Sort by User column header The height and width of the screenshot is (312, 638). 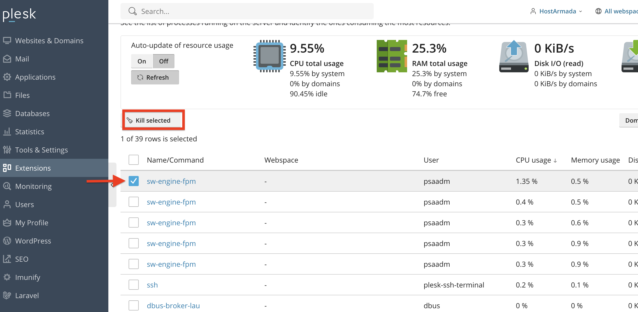[431, 160]
